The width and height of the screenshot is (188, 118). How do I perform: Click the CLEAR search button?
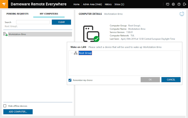pos(61,22)
